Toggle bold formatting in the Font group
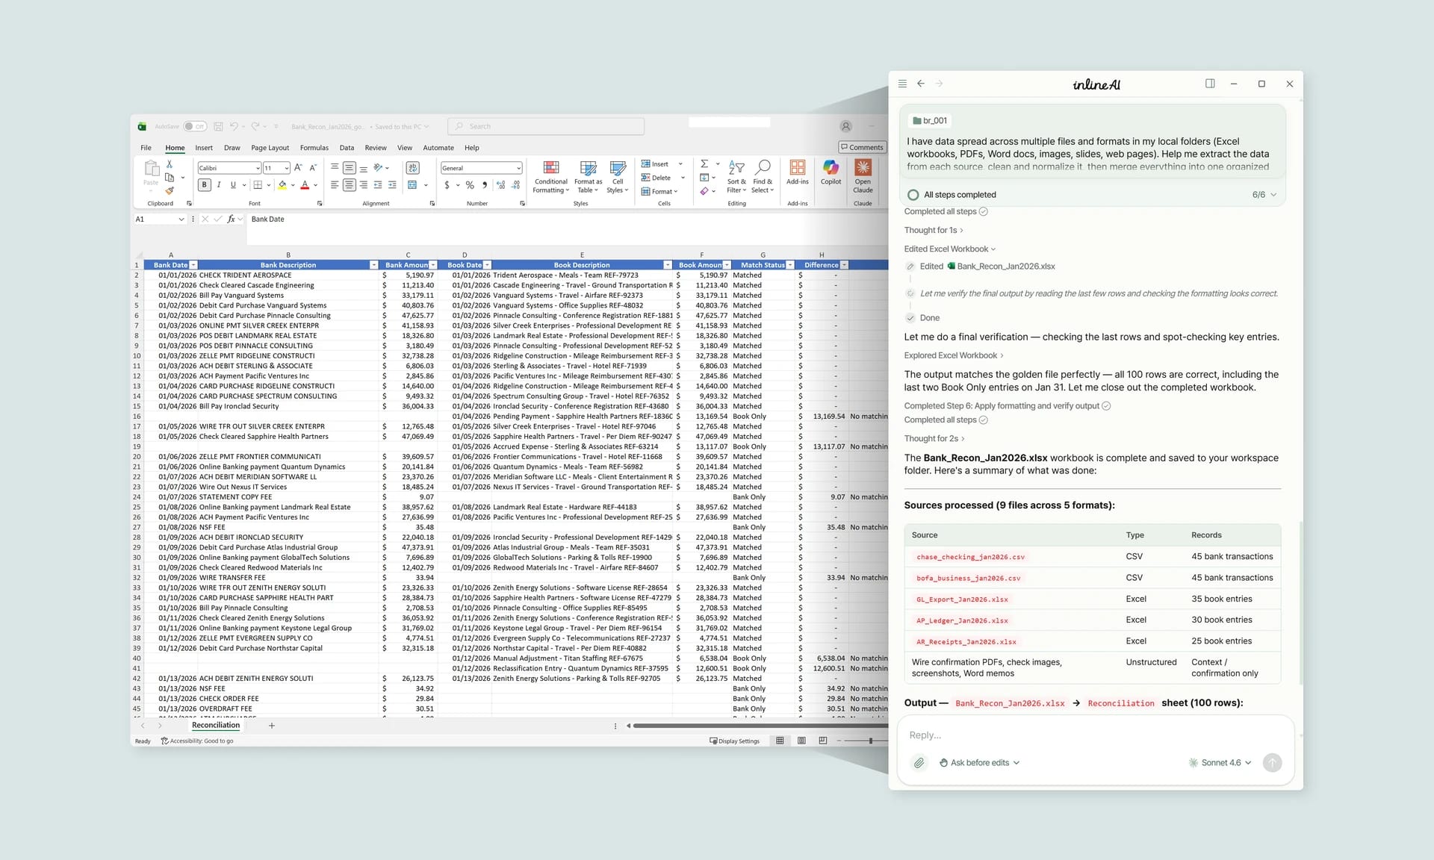1434x860 pixels. click(204, 184)
